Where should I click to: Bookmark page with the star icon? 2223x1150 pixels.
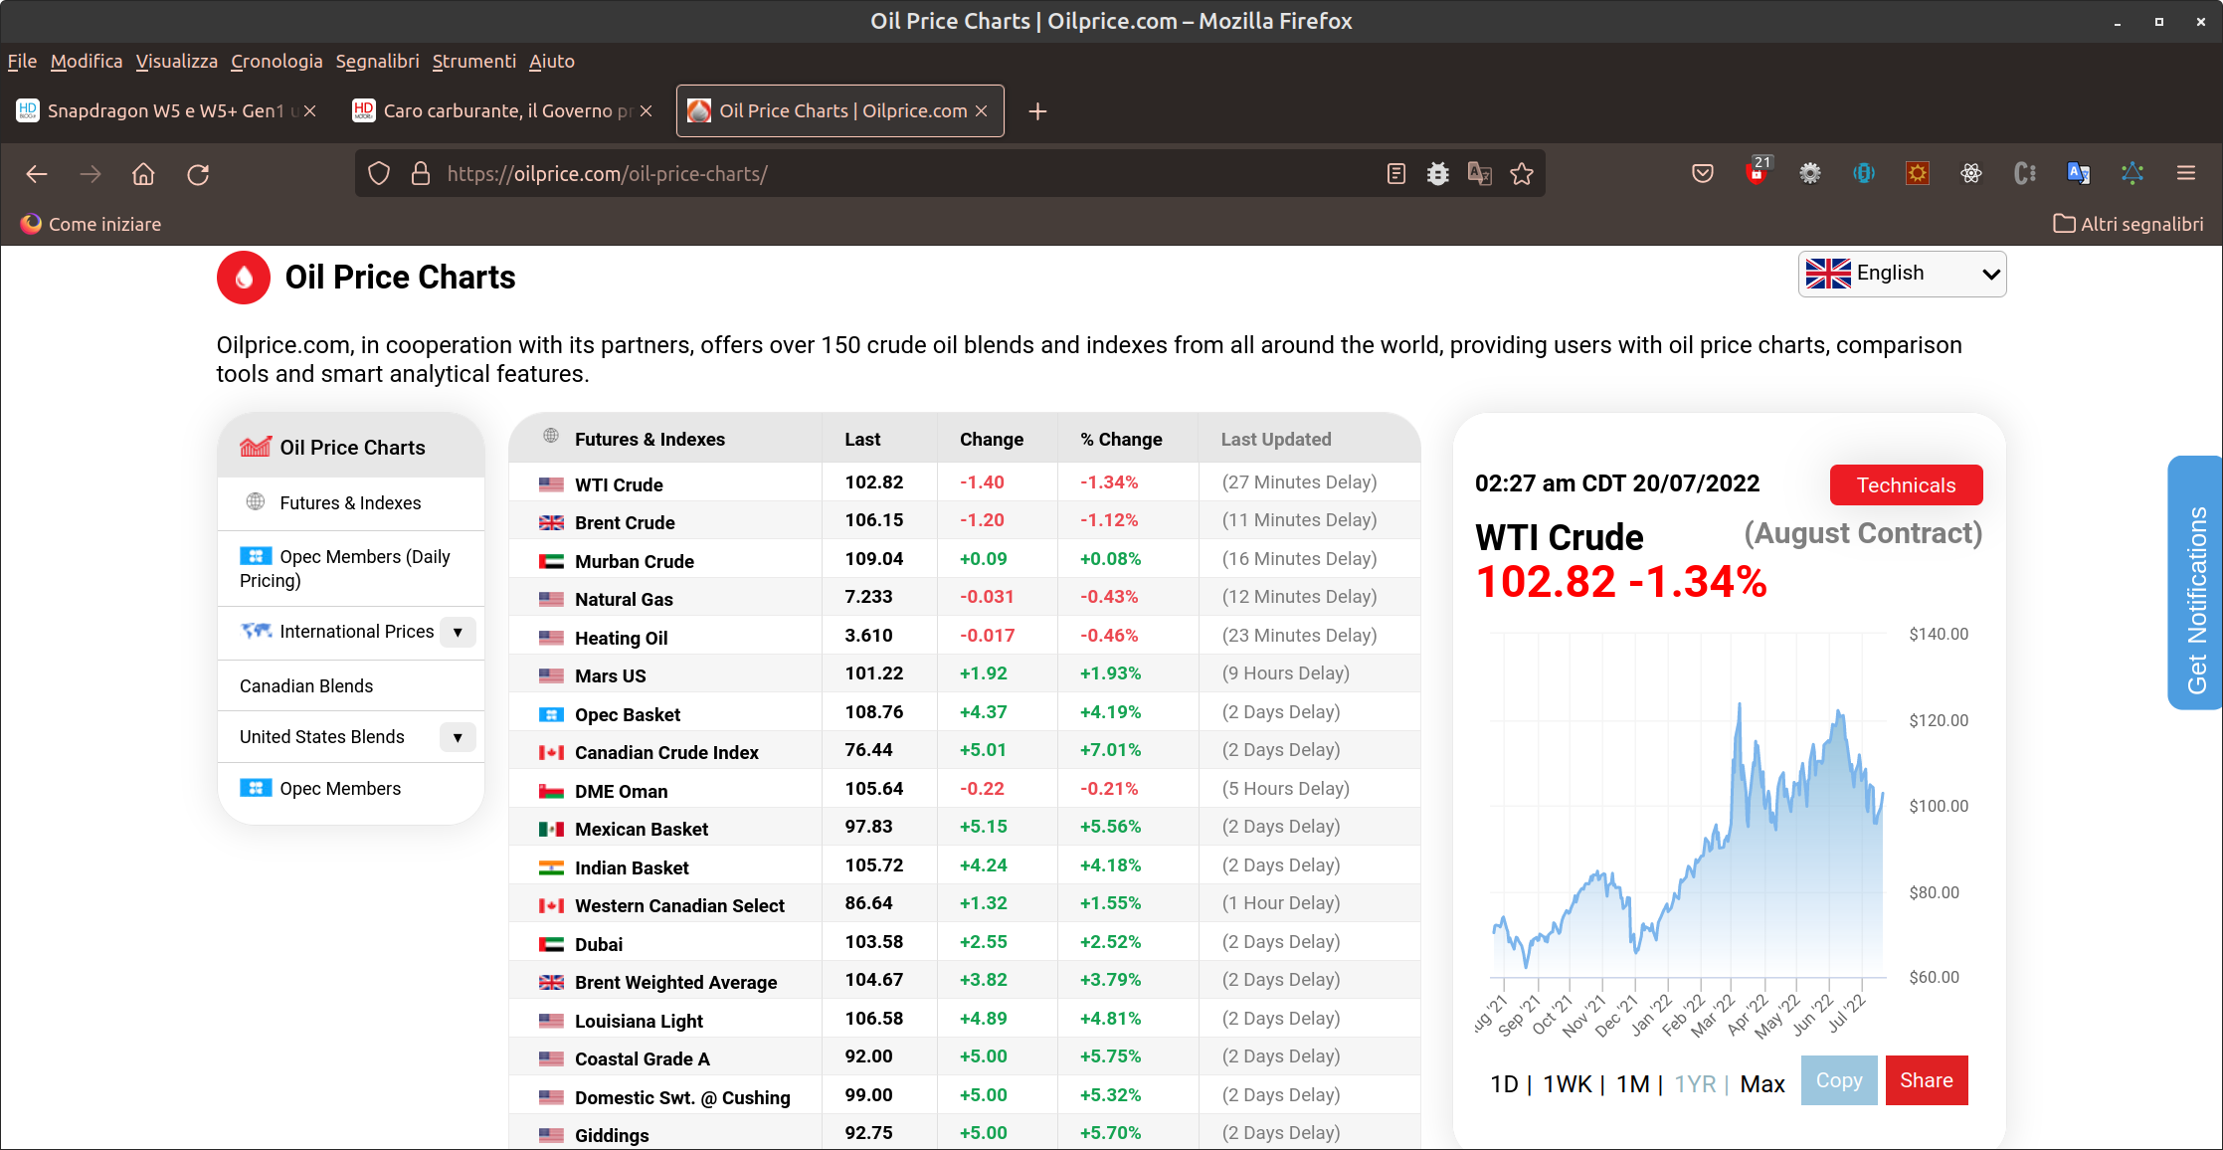tap(1522, 174)
